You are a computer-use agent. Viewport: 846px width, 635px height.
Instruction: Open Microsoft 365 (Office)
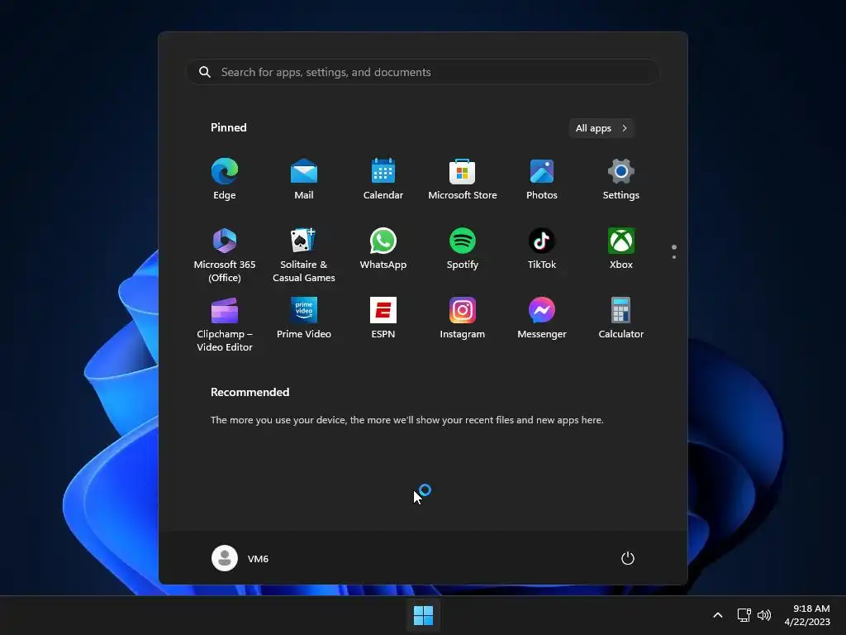pyautogui.click(x=225, y=255)
